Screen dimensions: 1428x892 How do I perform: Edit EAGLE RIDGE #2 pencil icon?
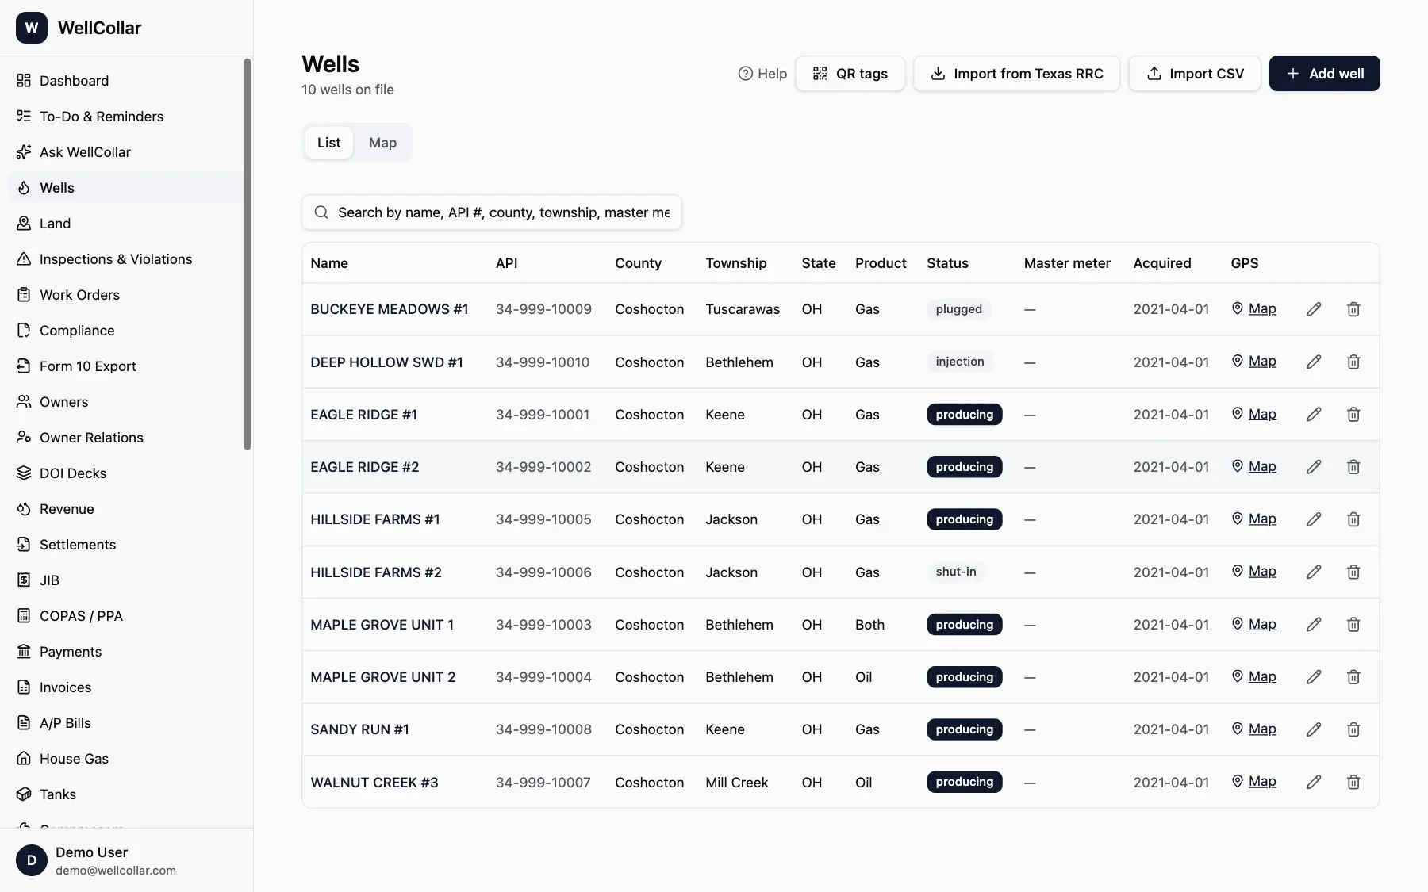1314,467
